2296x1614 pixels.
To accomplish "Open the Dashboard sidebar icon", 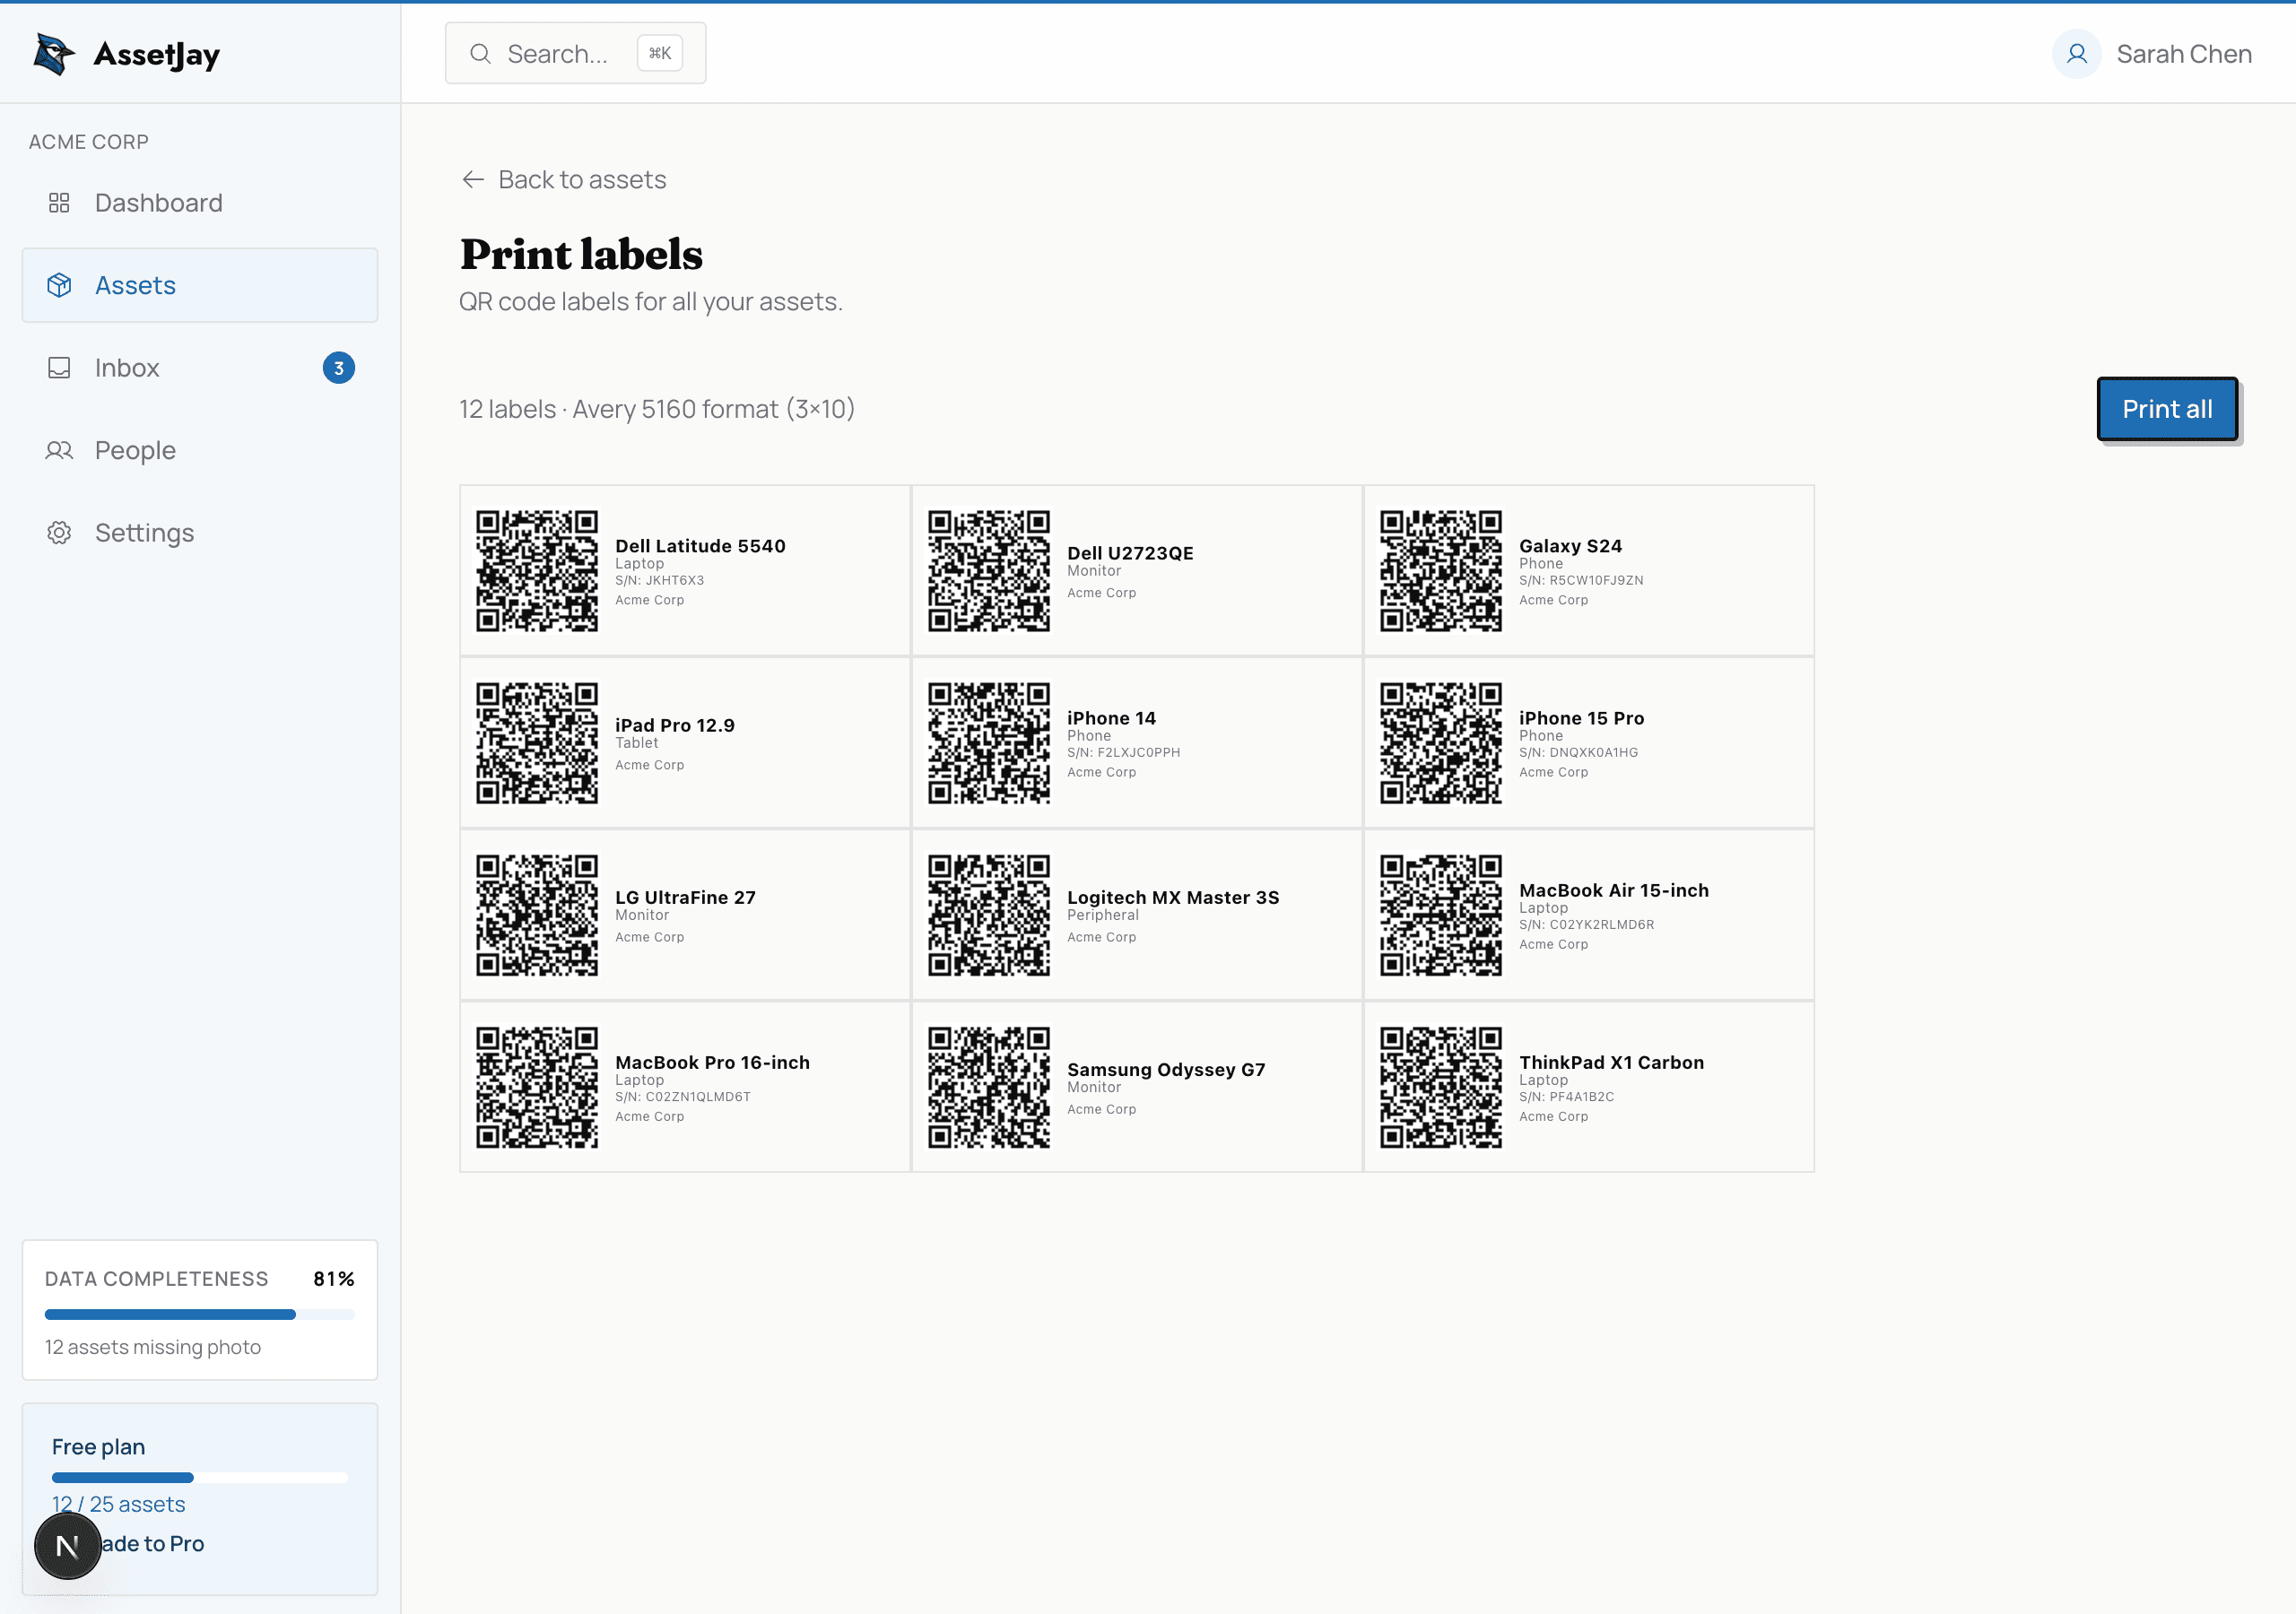I will point(59,203).
